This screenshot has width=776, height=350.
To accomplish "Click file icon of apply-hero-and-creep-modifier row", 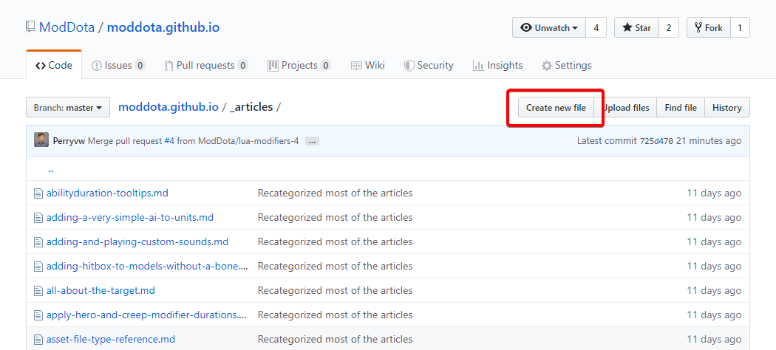I will (x=38, y=315).
